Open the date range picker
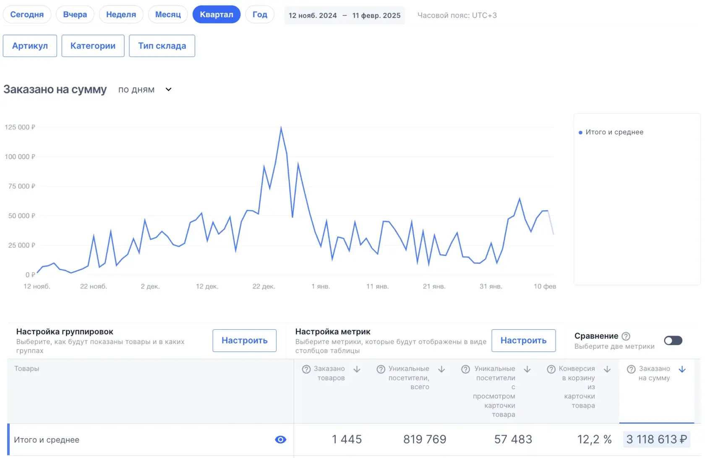This screenshot has height=458, width=705. coord(345,16)
